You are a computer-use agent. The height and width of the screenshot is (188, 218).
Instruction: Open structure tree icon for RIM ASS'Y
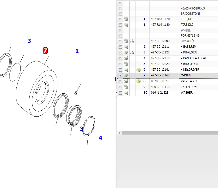pos(132,41)
